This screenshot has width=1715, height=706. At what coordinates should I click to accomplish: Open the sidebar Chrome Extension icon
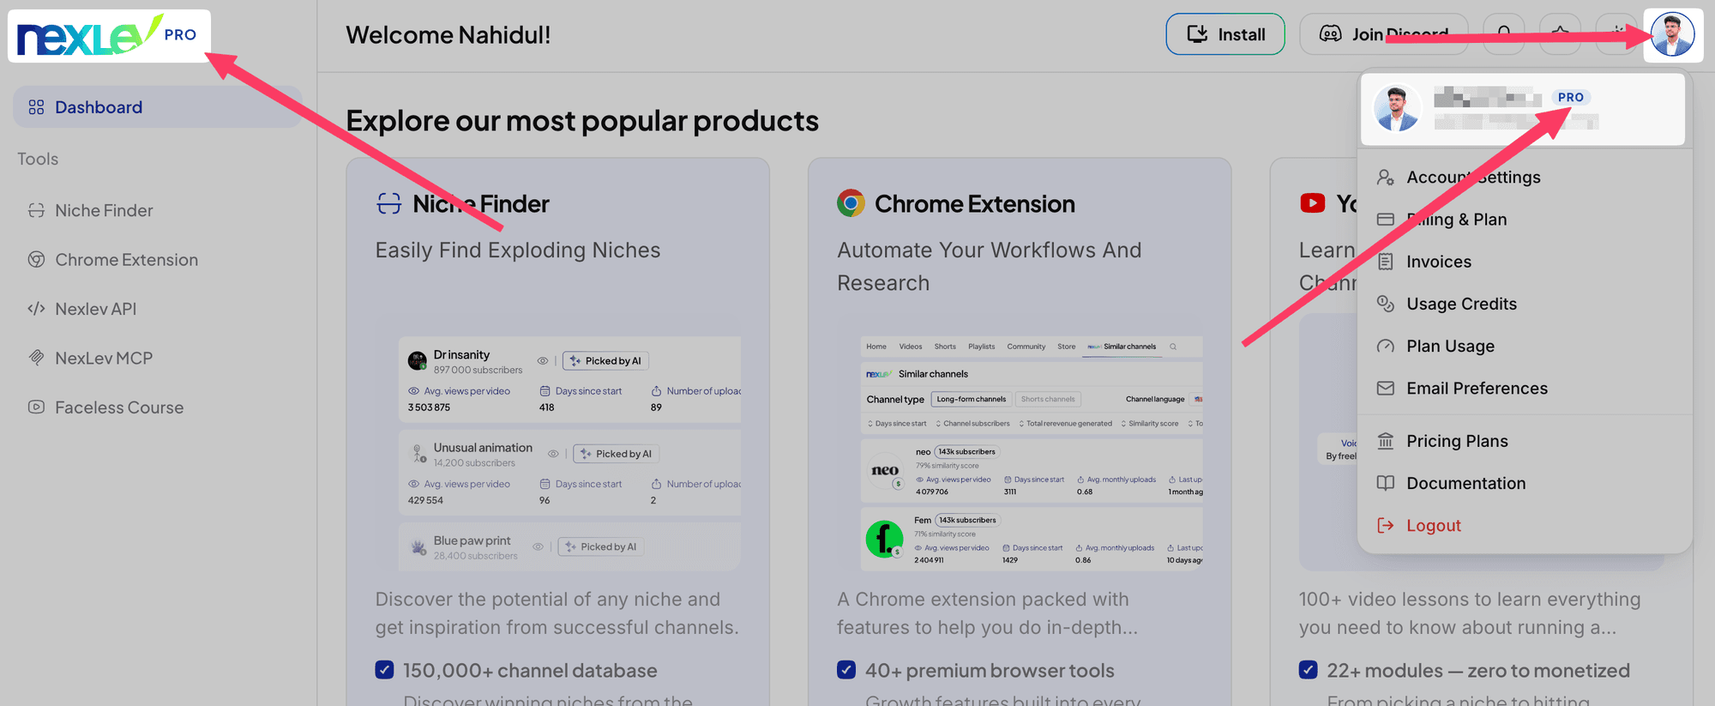point(36,259)
